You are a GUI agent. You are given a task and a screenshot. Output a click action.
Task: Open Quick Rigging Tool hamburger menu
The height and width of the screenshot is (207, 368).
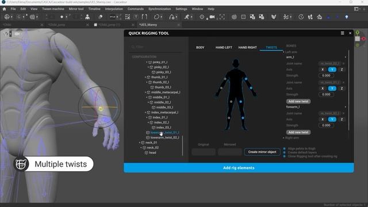343,33
